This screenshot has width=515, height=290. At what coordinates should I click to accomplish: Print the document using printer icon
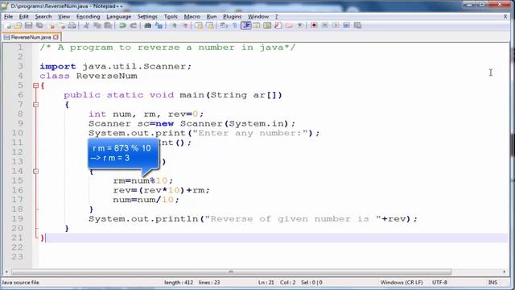click(72, 26)
